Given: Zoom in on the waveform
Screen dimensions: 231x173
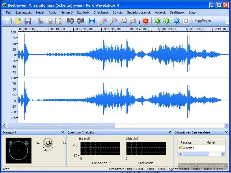Looking at the screenshot, I should click(104, 21).
